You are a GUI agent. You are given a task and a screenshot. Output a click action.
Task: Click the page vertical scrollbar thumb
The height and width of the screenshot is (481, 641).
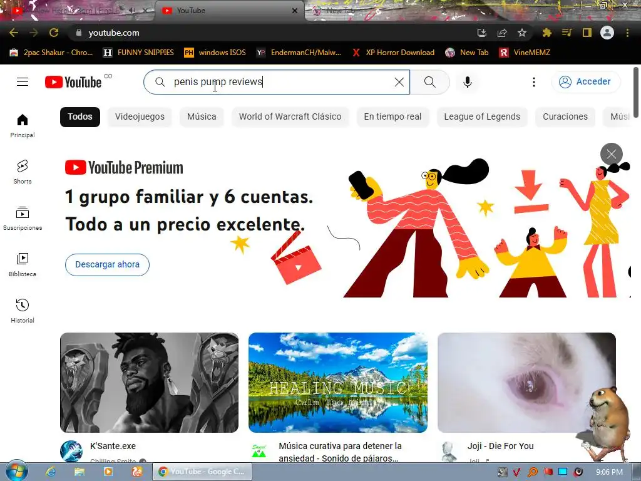pos(636,93)
